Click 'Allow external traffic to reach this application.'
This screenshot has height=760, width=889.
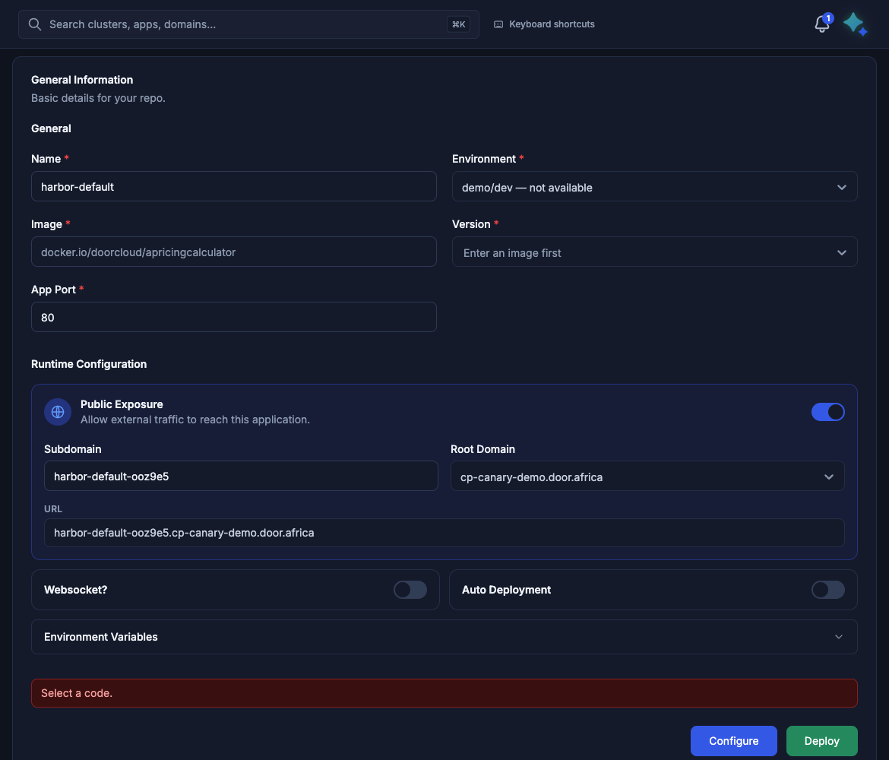click(x=195, y=420)
